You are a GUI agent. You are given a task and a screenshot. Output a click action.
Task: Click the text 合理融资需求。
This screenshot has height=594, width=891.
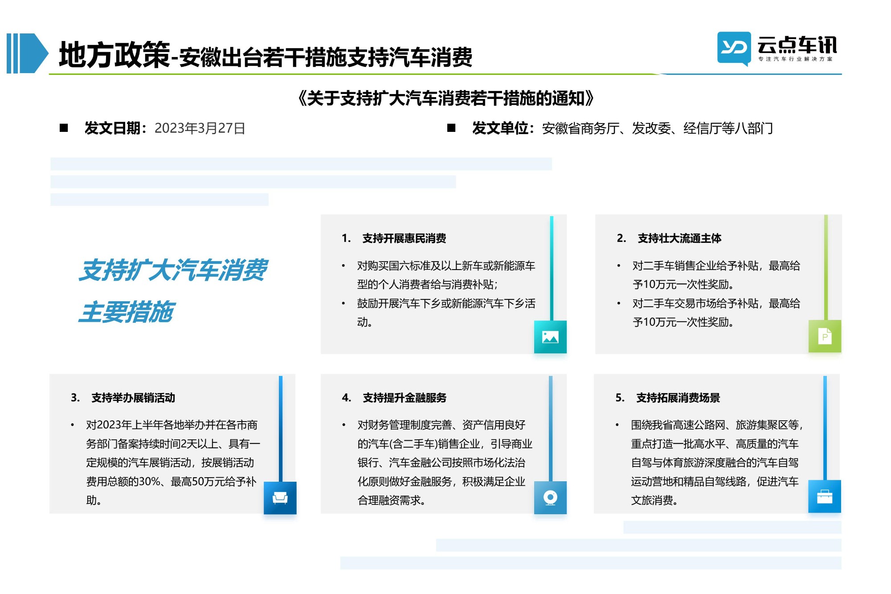click(392, 500)
